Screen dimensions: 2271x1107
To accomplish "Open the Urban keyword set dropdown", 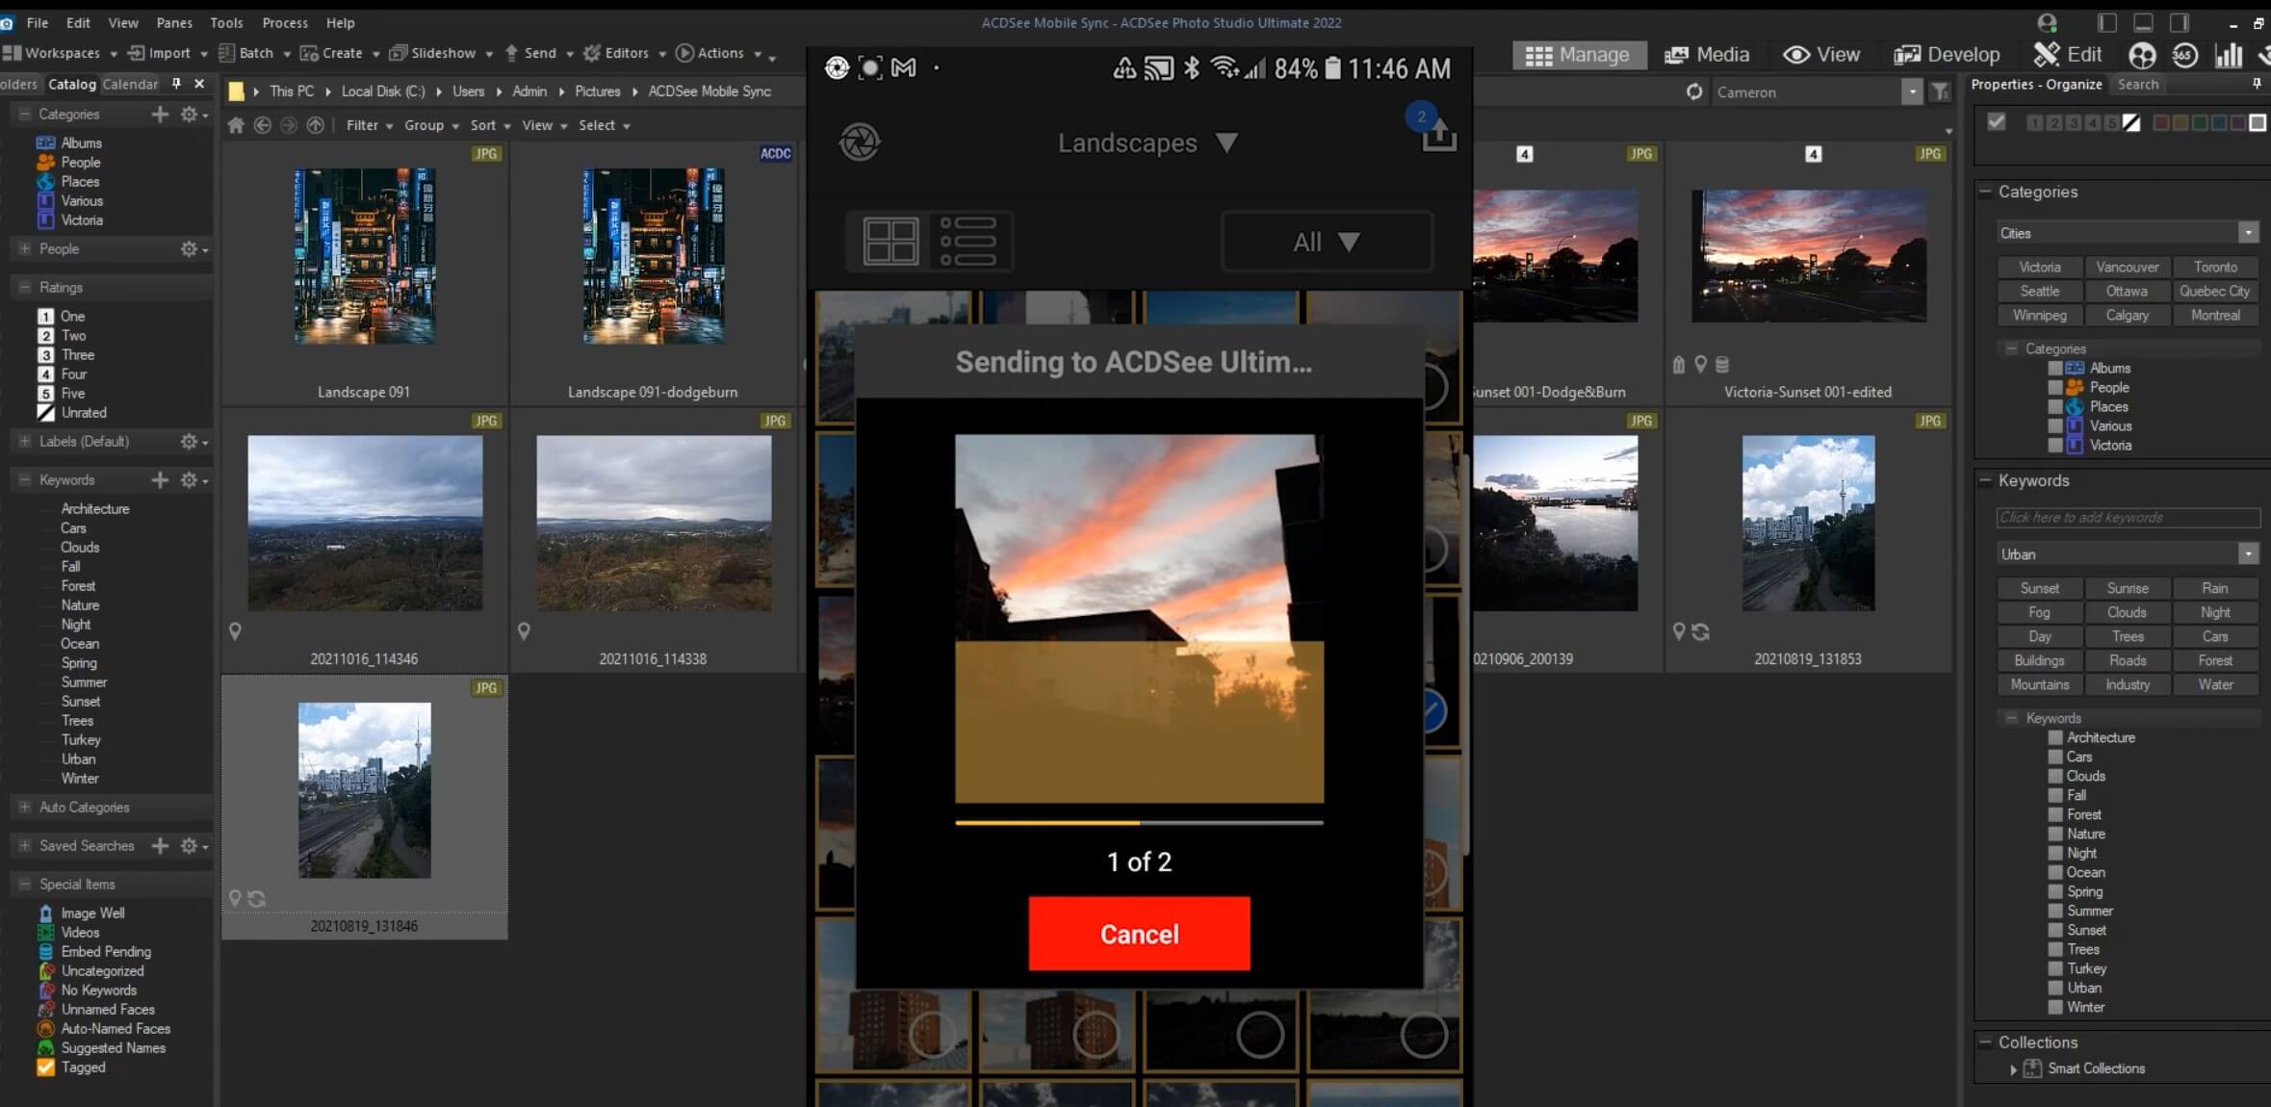I will [2247, 554].
